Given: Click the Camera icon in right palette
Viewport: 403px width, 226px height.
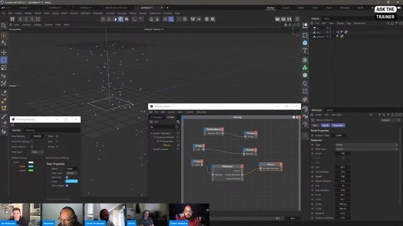Looking at the screenshot, I should coord(305,117).
